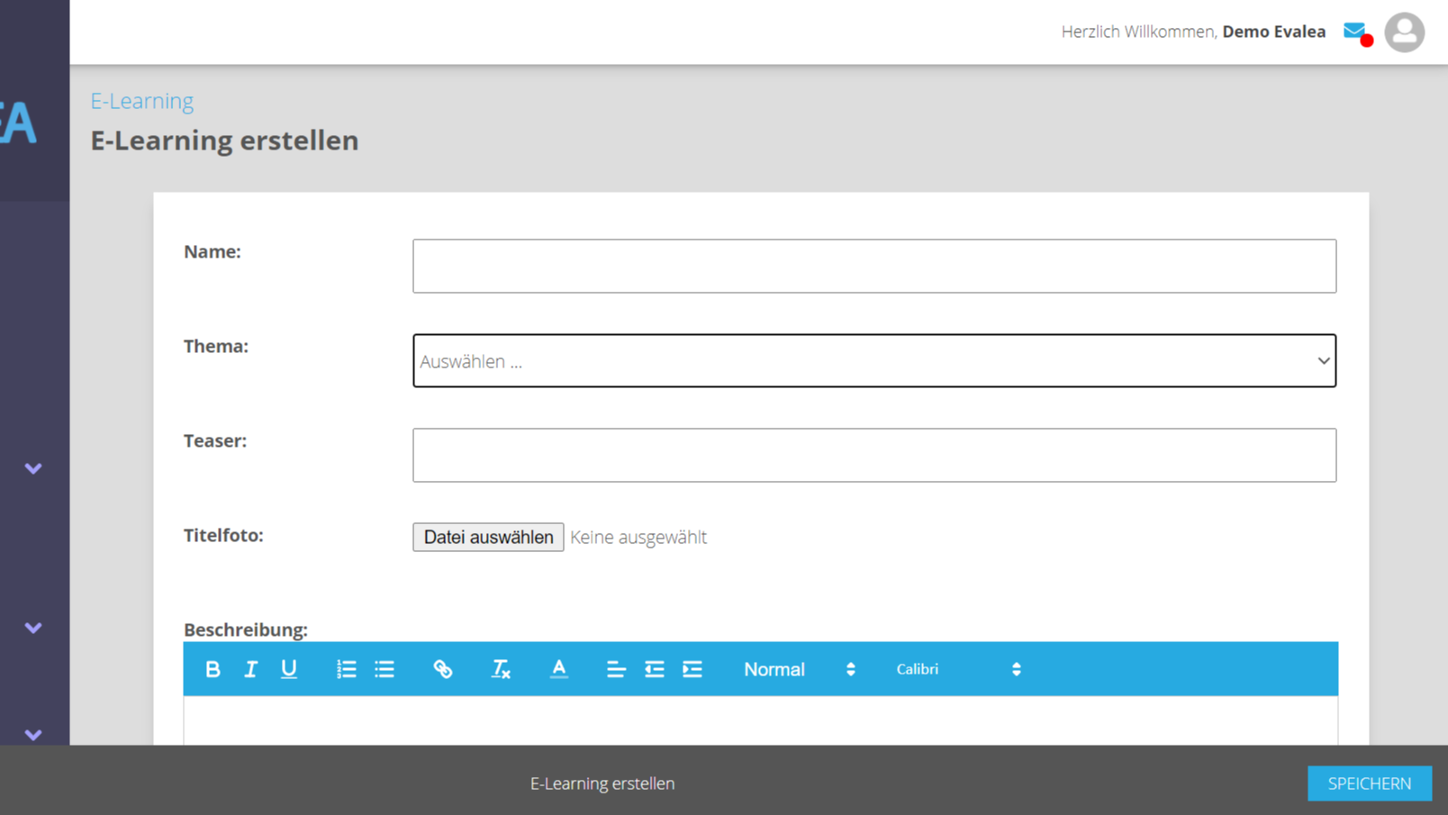Screen dimensions: 1448x815
Task: Click into the Name input field
Action: pos(874,267)
